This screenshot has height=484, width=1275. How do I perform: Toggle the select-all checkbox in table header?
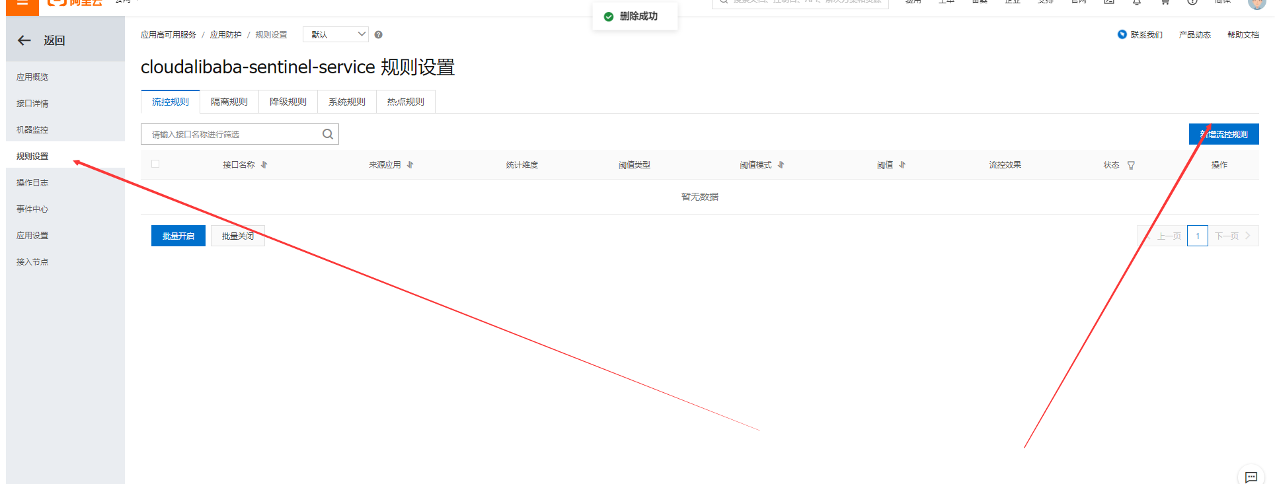[x=155, y=164]
